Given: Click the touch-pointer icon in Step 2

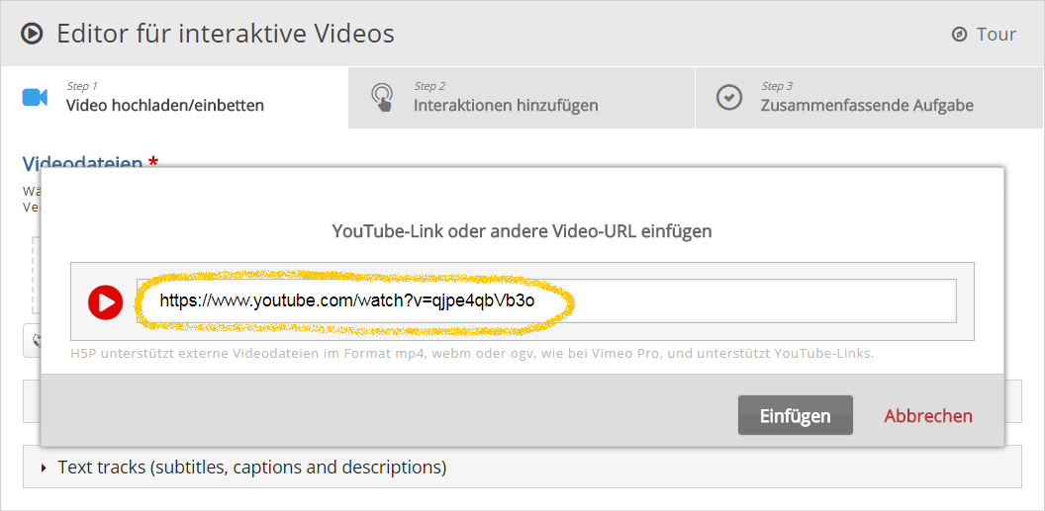Looking at the screenshot, I should click(x=382, y=97).
